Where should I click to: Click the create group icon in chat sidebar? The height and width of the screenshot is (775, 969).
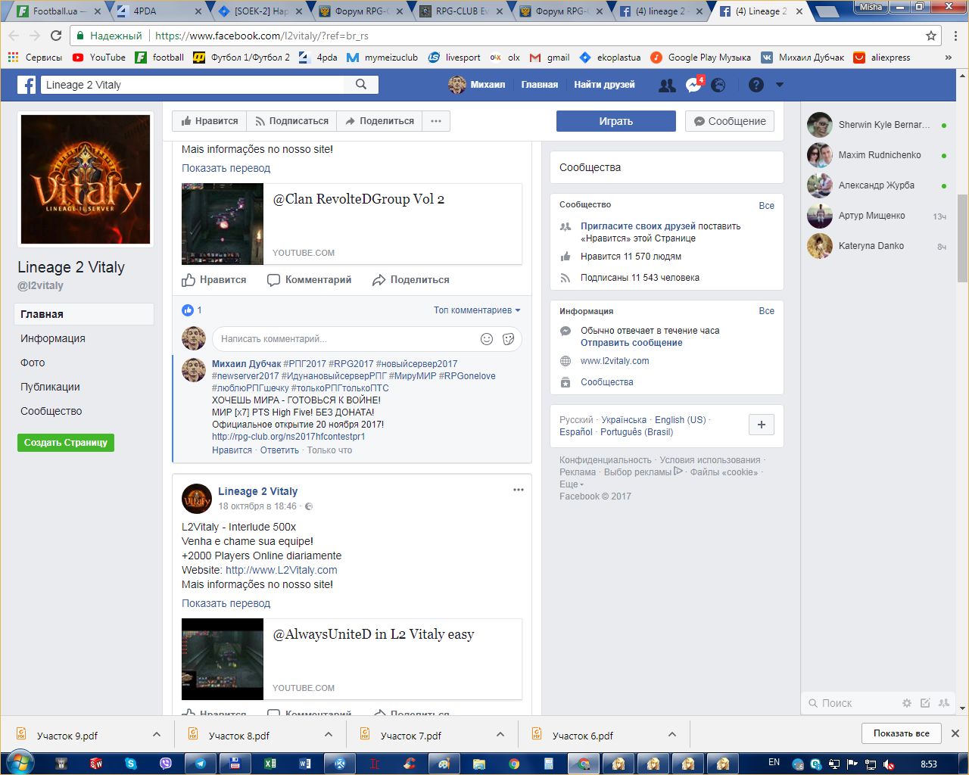pos(943,703)
